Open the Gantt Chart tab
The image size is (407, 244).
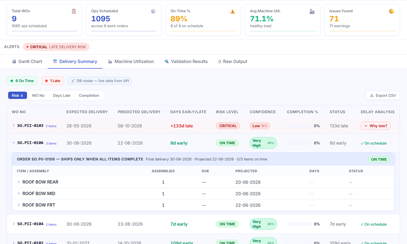click(x=27, y=62)
